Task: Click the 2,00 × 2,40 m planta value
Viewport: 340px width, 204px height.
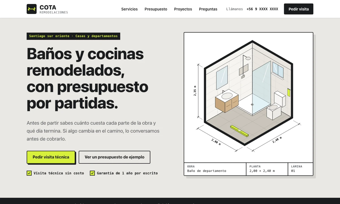Action: pyautogui.click(x=262, y=171)
